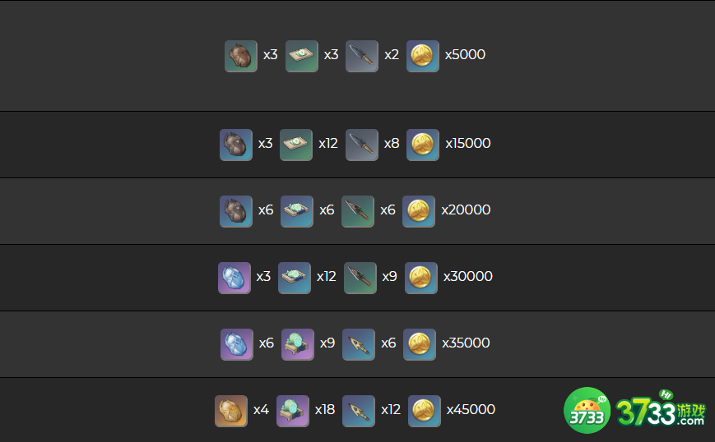Select the dagger icon next to x8
Image resolution: width=715 pixels, height=442 pixels.
362,145
